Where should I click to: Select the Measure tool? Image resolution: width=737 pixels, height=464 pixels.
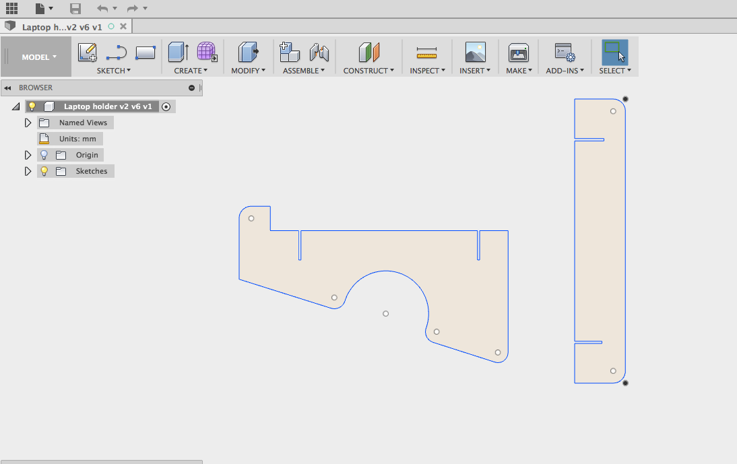(x=427, y=53)
